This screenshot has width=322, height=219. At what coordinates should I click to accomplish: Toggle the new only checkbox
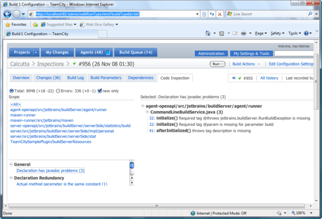point(100,91)
